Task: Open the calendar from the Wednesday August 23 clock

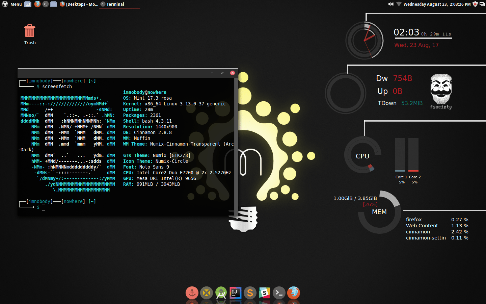Action: pyautogui.click(x=437, y=4)
